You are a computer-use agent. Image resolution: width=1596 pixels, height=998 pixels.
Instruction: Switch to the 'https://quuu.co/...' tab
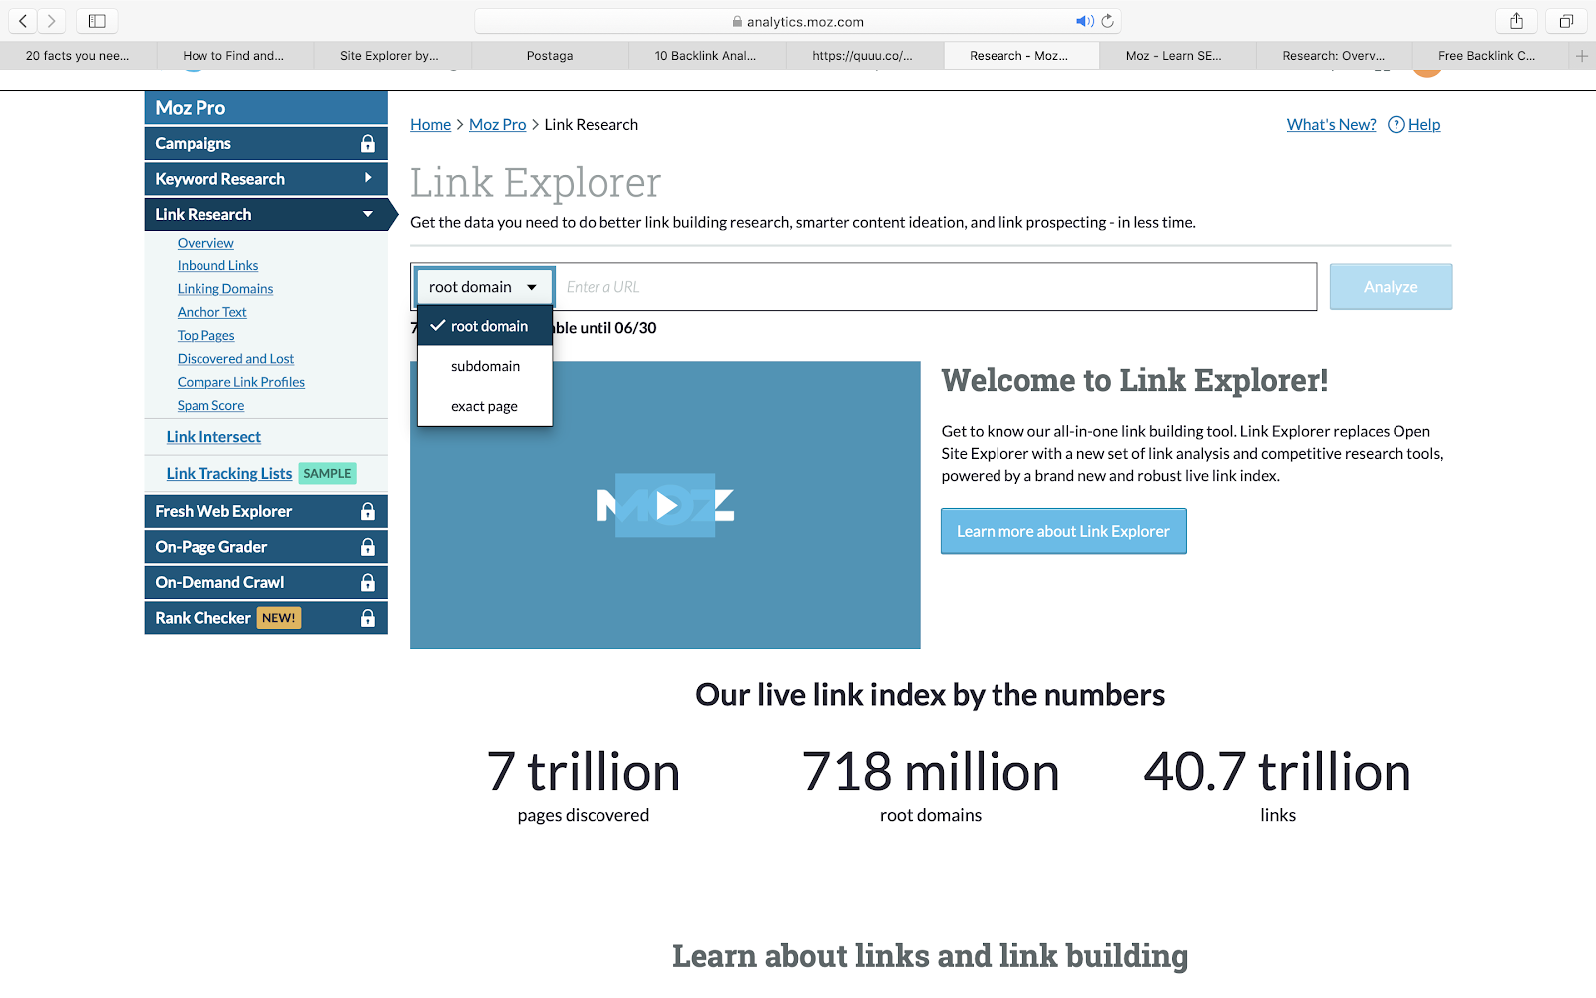(863, 56)
